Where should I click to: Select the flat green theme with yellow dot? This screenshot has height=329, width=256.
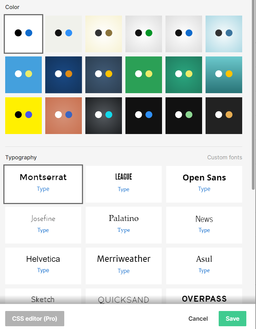click(x=144, y=75)
